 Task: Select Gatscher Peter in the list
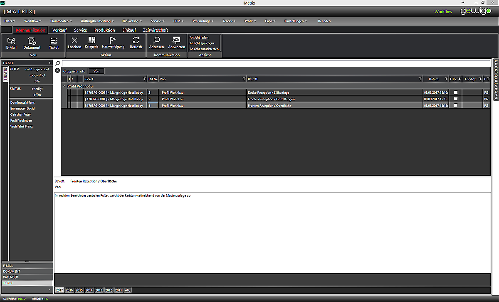pyautogui.click(x=20, y=115)
